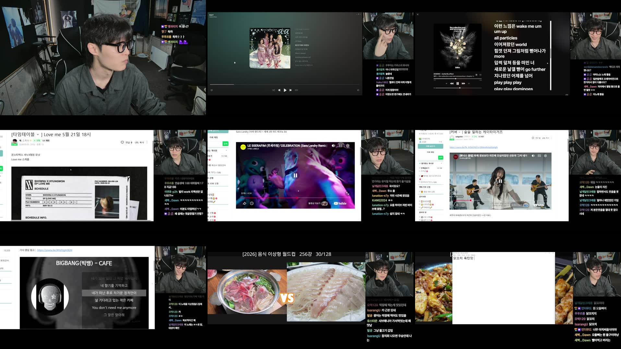Click the VS badge between food images

tap(287, 298)
